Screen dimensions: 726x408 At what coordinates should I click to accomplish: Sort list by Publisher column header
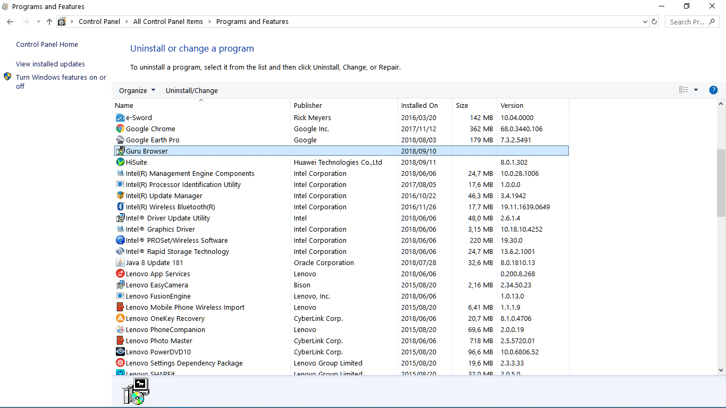tap(344, 105)
